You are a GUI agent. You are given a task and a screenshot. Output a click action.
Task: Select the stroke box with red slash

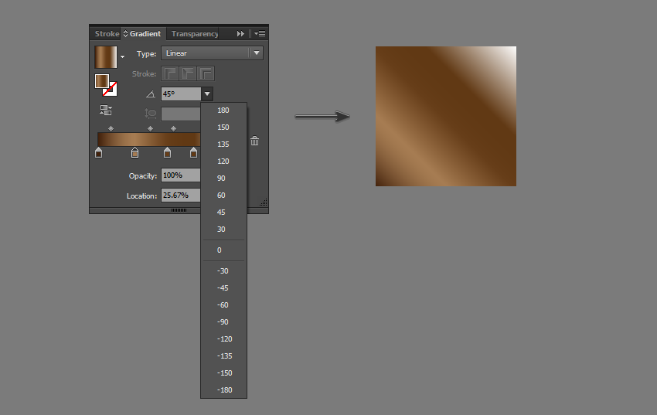tap(111, 89)
